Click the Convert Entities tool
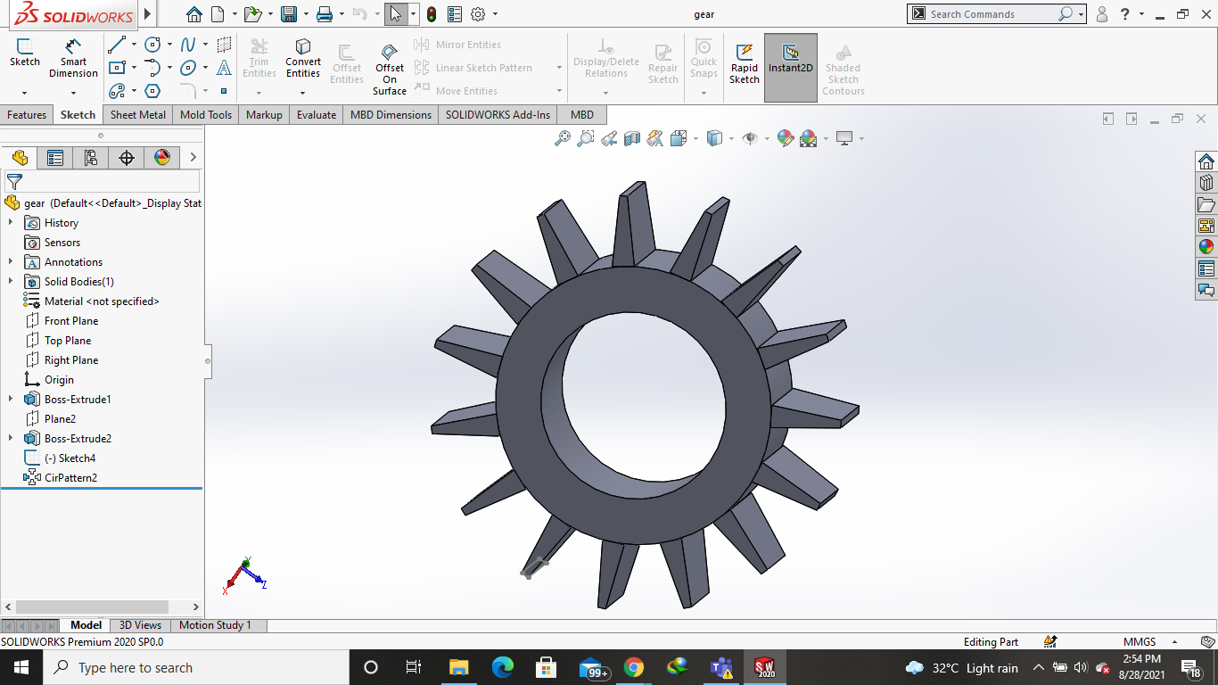This screenshot has width=1218, height=685. (x=303, y=58)
